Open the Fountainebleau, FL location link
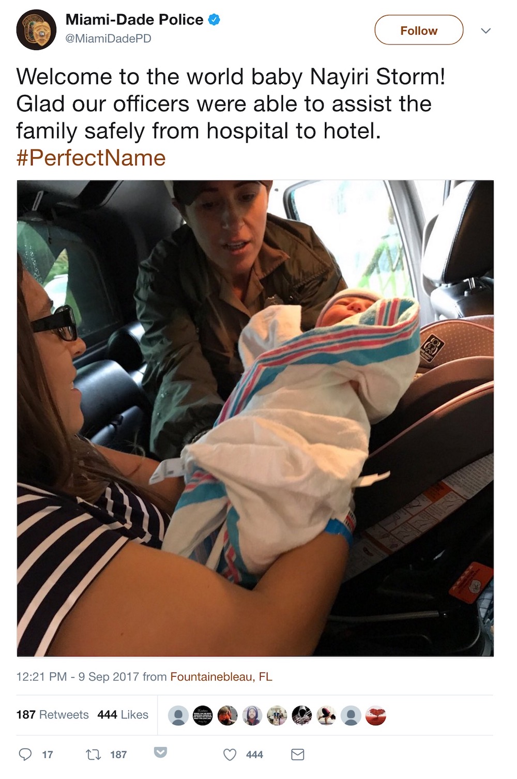The image size is (517, 779). coord(221,677)
